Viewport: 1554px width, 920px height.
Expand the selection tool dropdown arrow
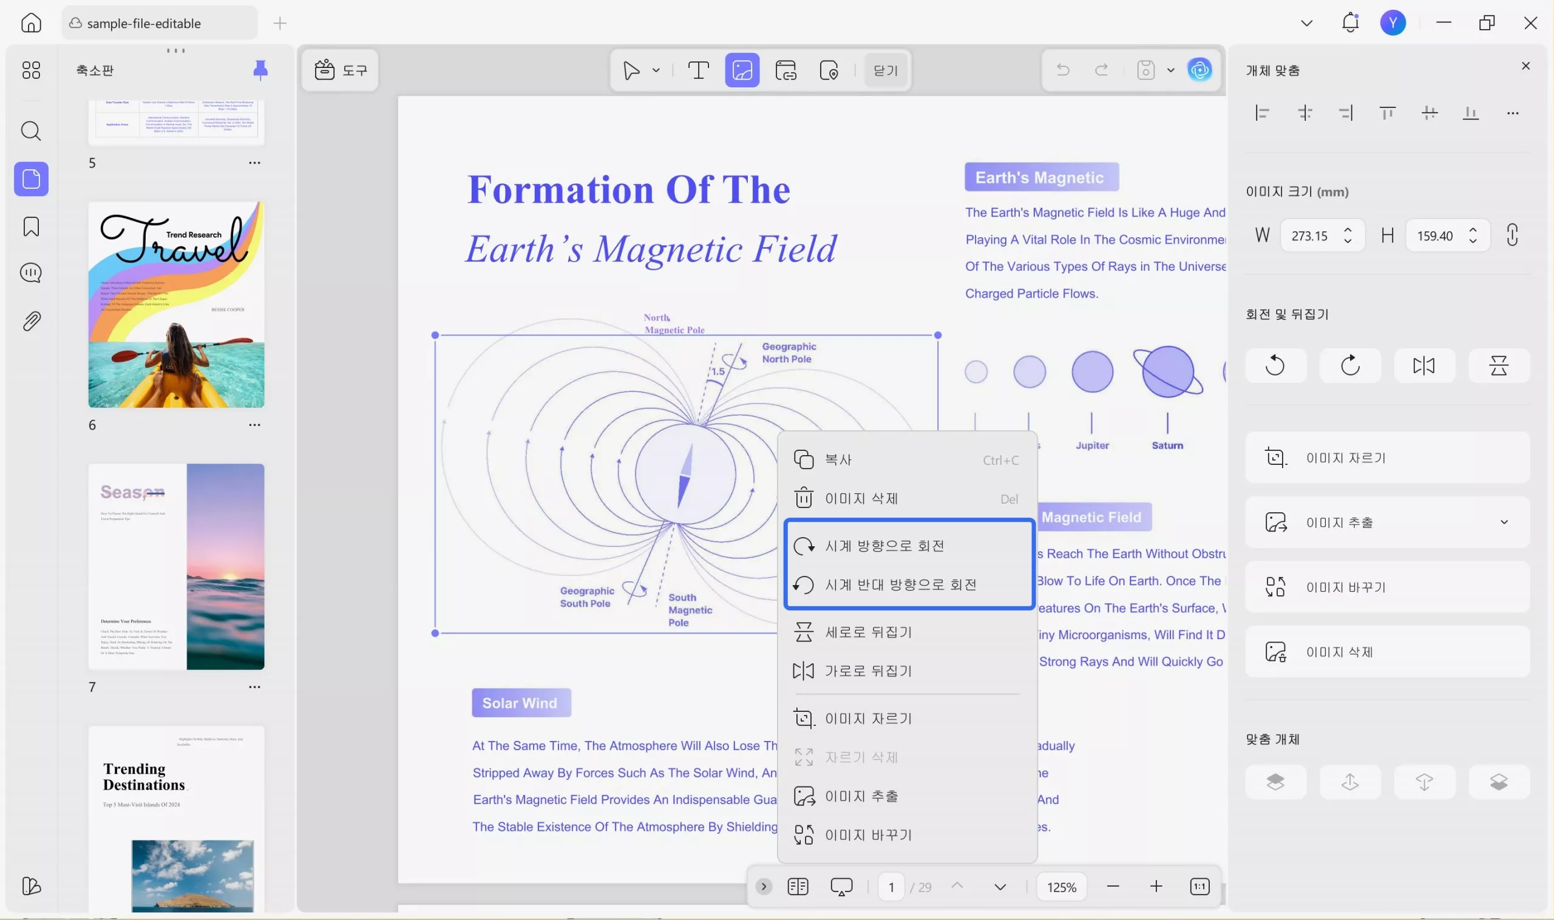(x=656, y=70)
